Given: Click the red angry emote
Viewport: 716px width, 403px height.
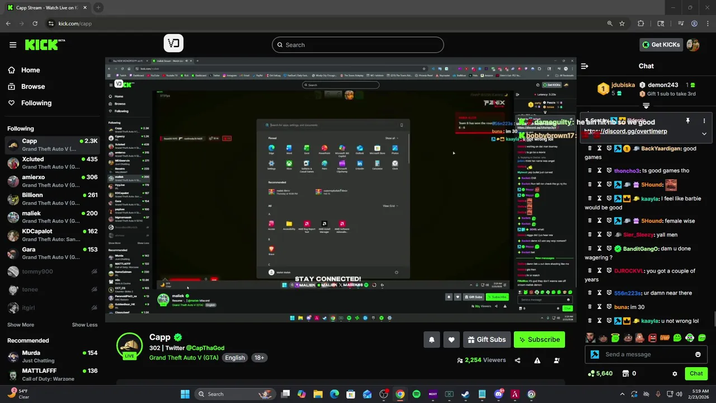Looking at the screenshot, I should pos(652,338).
